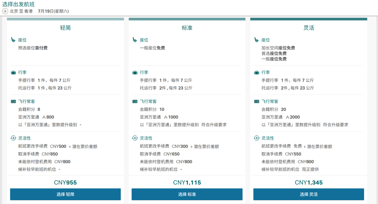
Task: Click the frequent flyer icon in 灵活 column
Action: tap(256, 101)
